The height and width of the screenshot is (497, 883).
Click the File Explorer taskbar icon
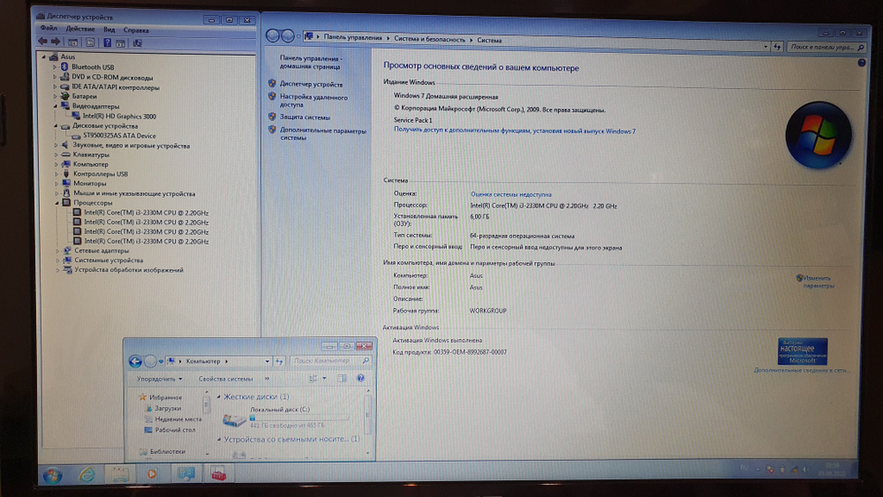(x=119, y=474)
